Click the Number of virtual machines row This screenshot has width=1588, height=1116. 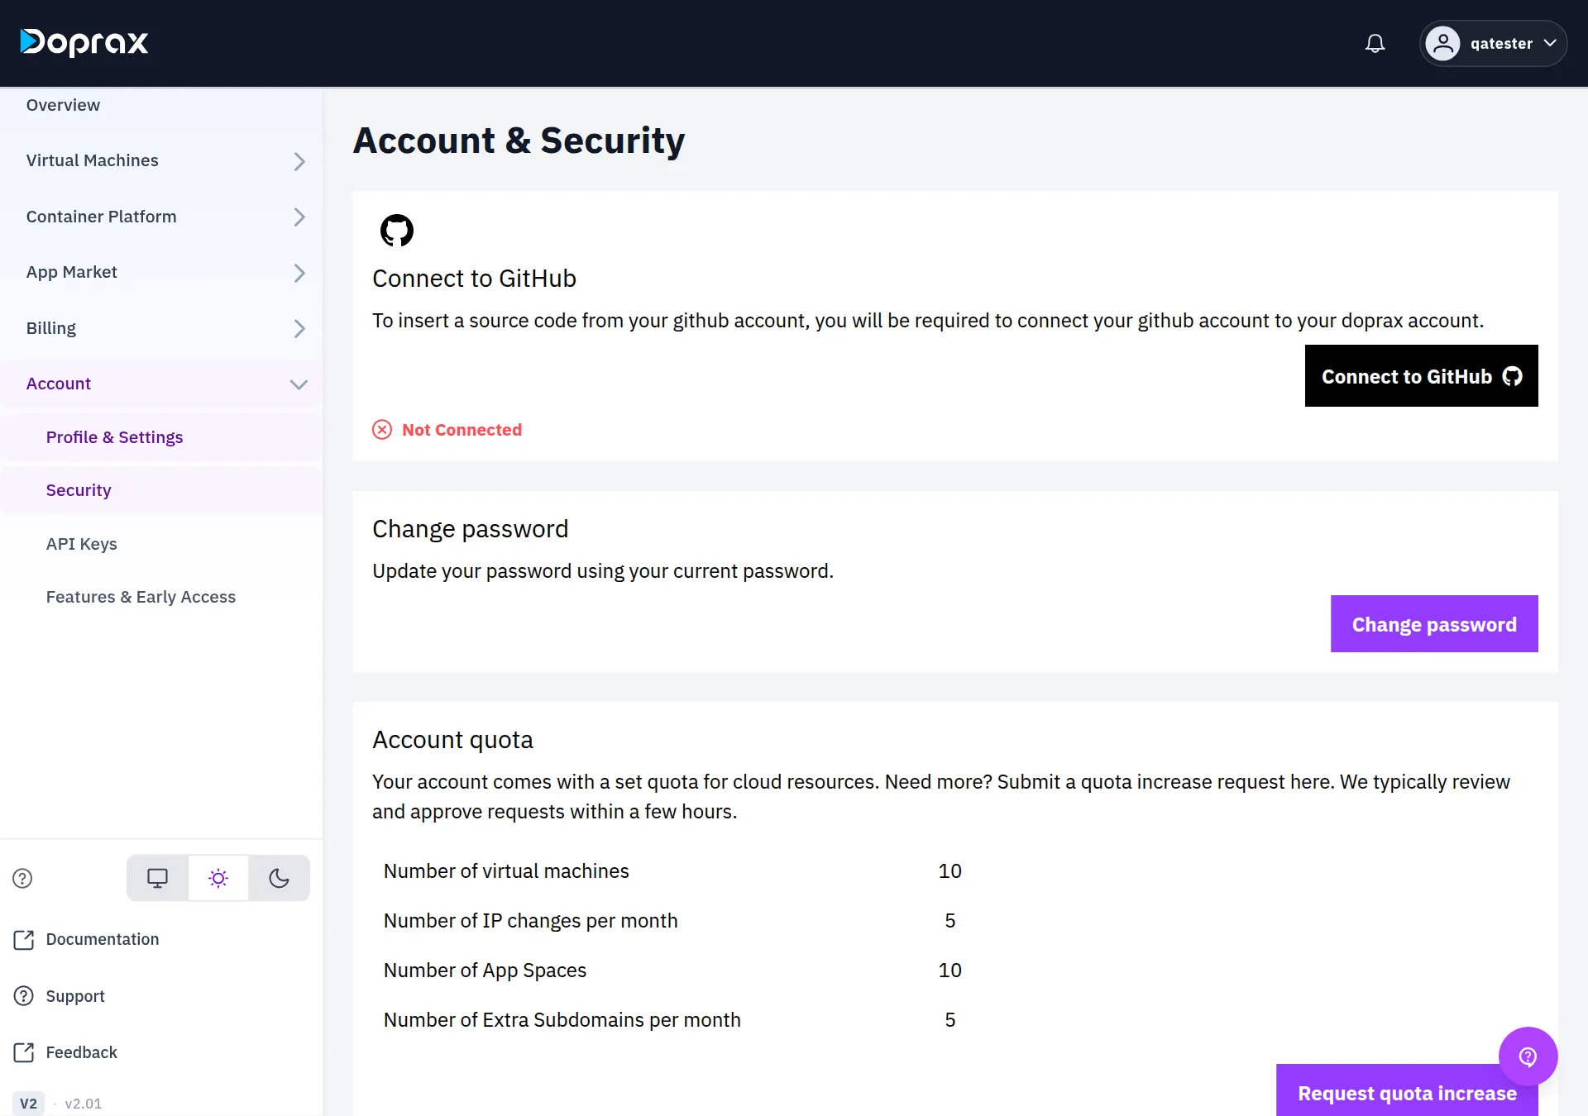coord(672,871)
